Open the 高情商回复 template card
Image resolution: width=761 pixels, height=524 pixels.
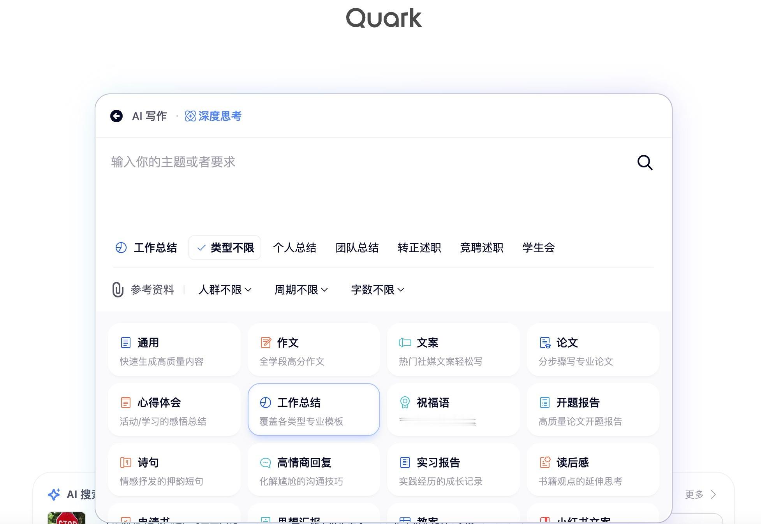314,469
